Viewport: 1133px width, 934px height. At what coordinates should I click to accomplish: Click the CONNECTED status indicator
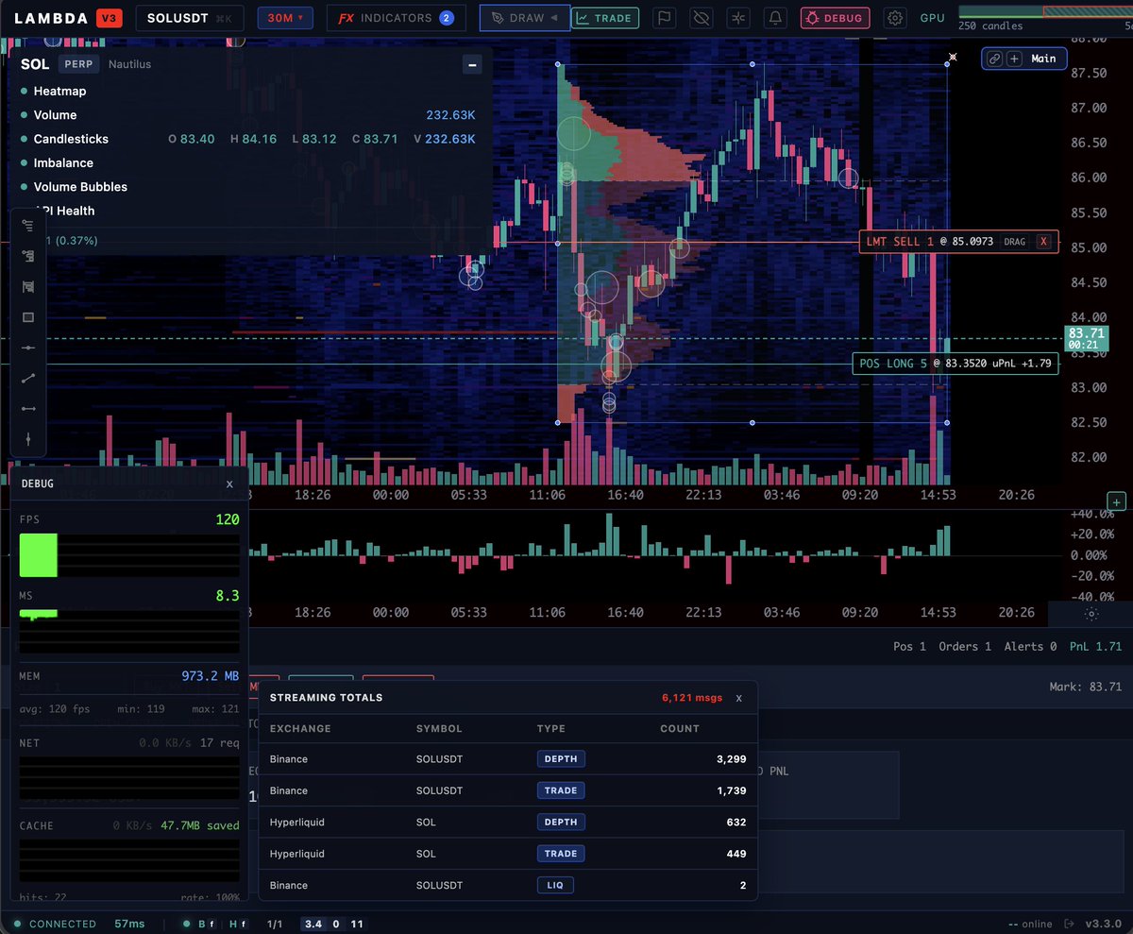click(x=55, y=924)
